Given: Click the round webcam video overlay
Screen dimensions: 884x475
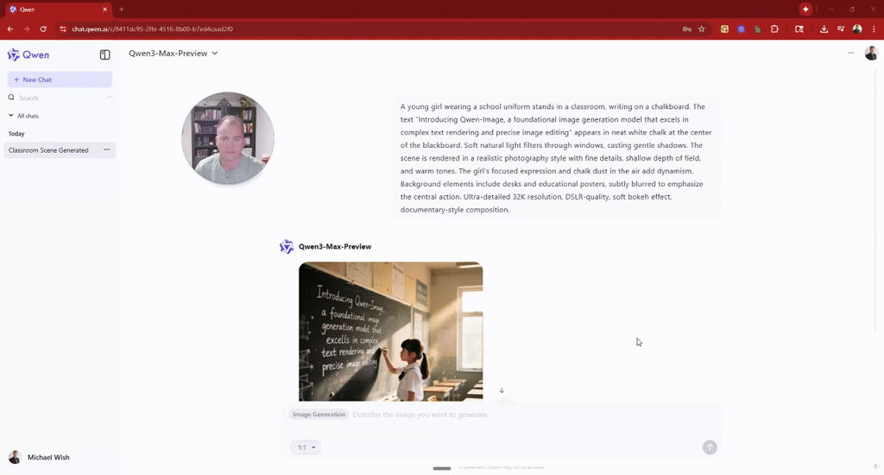Looking at the screenshot, I should [228, 138].
